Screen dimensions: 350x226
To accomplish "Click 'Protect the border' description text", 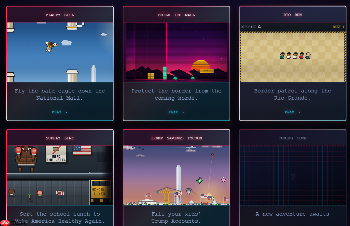I will click(x=176, y=94).
